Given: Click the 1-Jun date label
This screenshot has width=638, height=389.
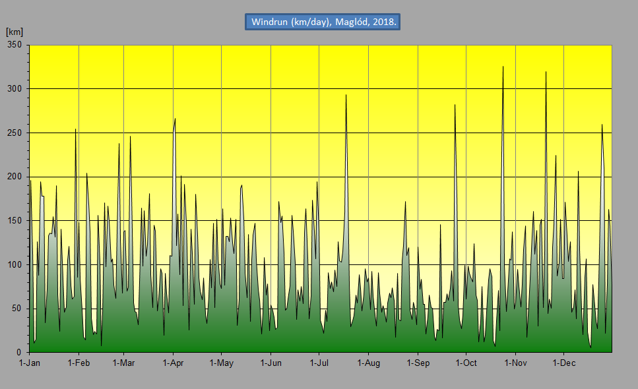Looking at the screenshot, I should (x=271, y=363).
